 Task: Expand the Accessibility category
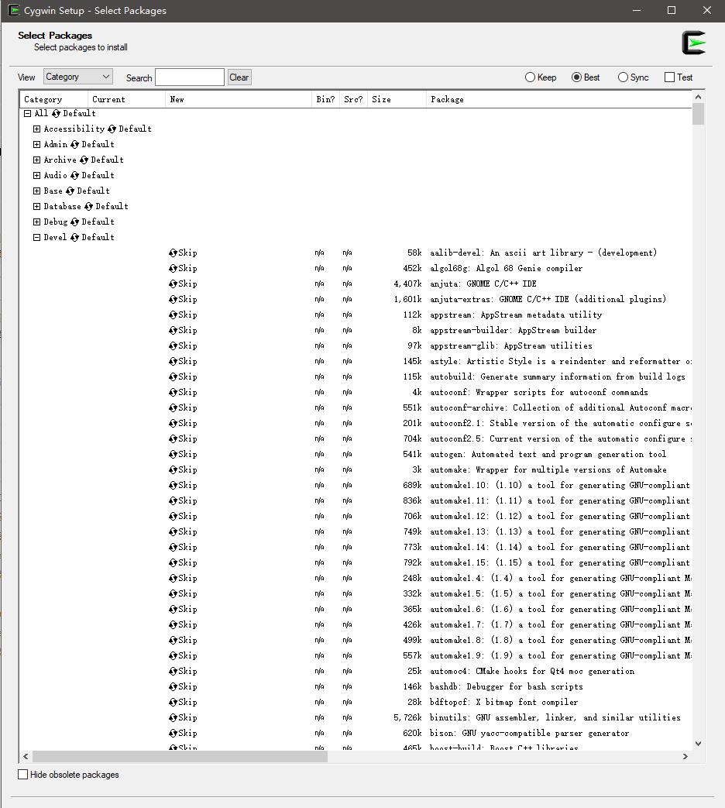click(x=36, y=129)
